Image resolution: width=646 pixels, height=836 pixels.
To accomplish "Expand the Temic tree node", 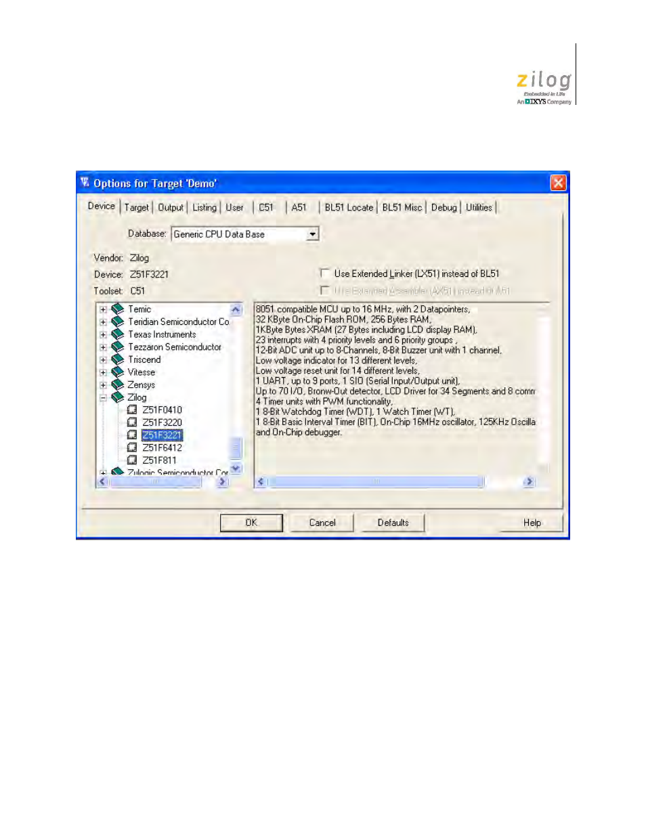I will point(103,309).
